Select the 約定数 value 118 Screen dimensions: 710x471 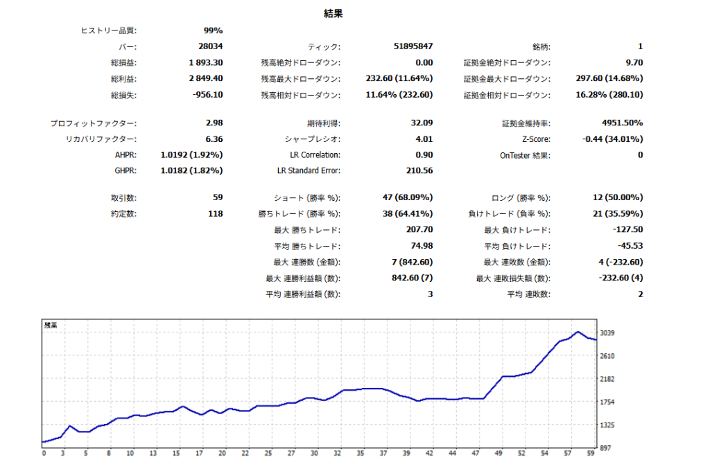pyautogui.click(x=215, y=214)
